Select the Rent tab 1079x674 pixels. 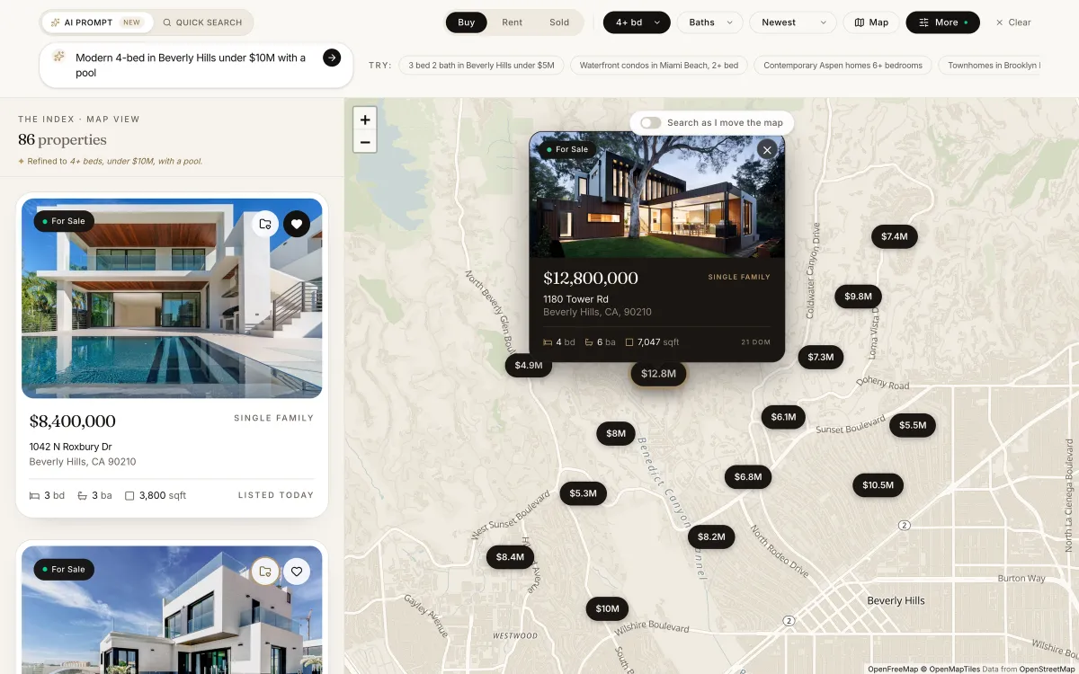coord(513,22)
